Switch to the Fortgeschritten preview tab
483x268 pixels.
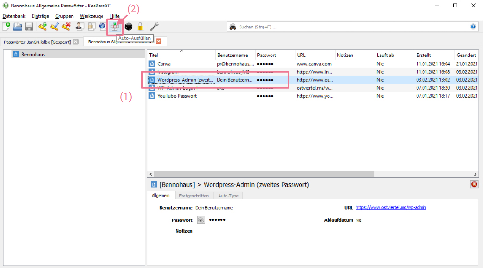(x=194, y=196)
